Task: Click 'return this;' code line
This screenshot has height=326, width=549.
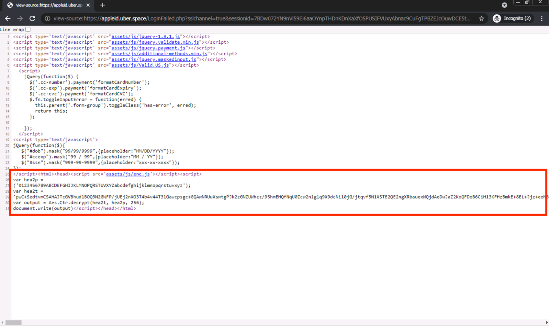Action: [51, 111]
